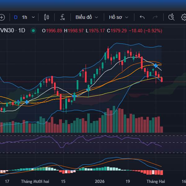Image resolution: width=186 pixels, height=186 pixels.
Task: Click the latest red MACD histogram bar
Action: click(x=162, y=173)
